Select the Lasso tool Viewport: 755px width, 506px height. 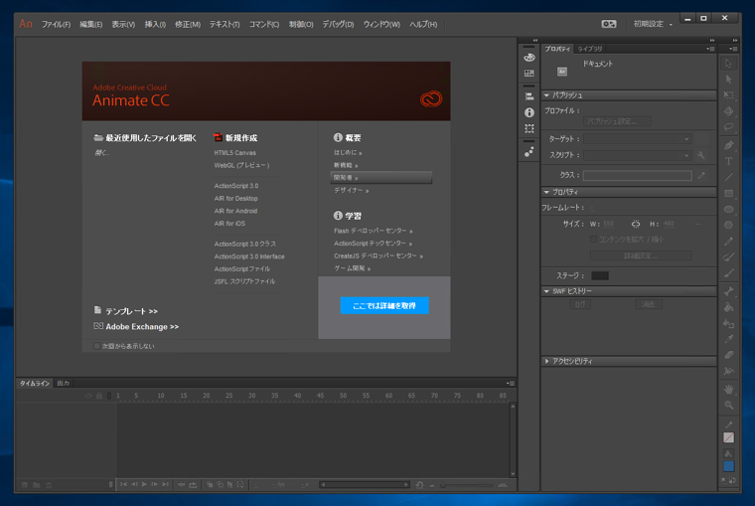(x=728, y=127)
